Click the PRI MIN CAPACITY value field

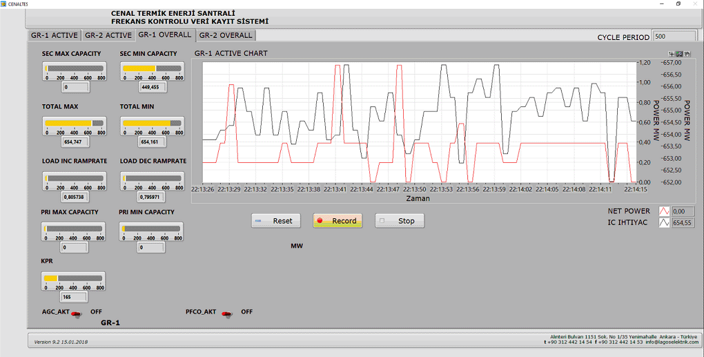point(151,247)
